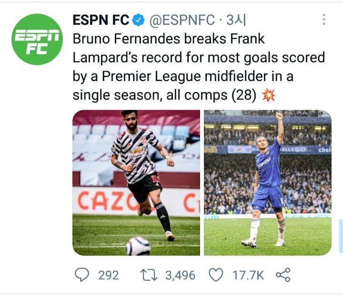Click the blue verified badge

(139, 20)
